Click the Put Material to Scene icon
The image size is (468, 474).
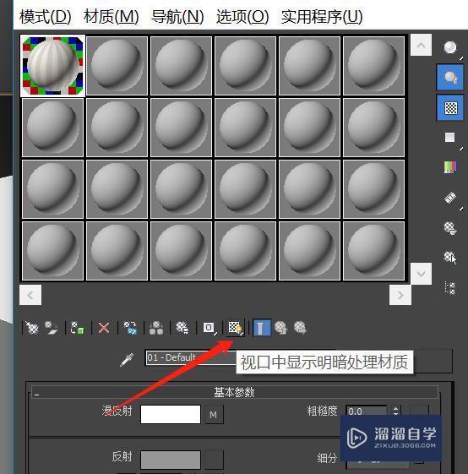pyautogui.click(x=51, y=328)
